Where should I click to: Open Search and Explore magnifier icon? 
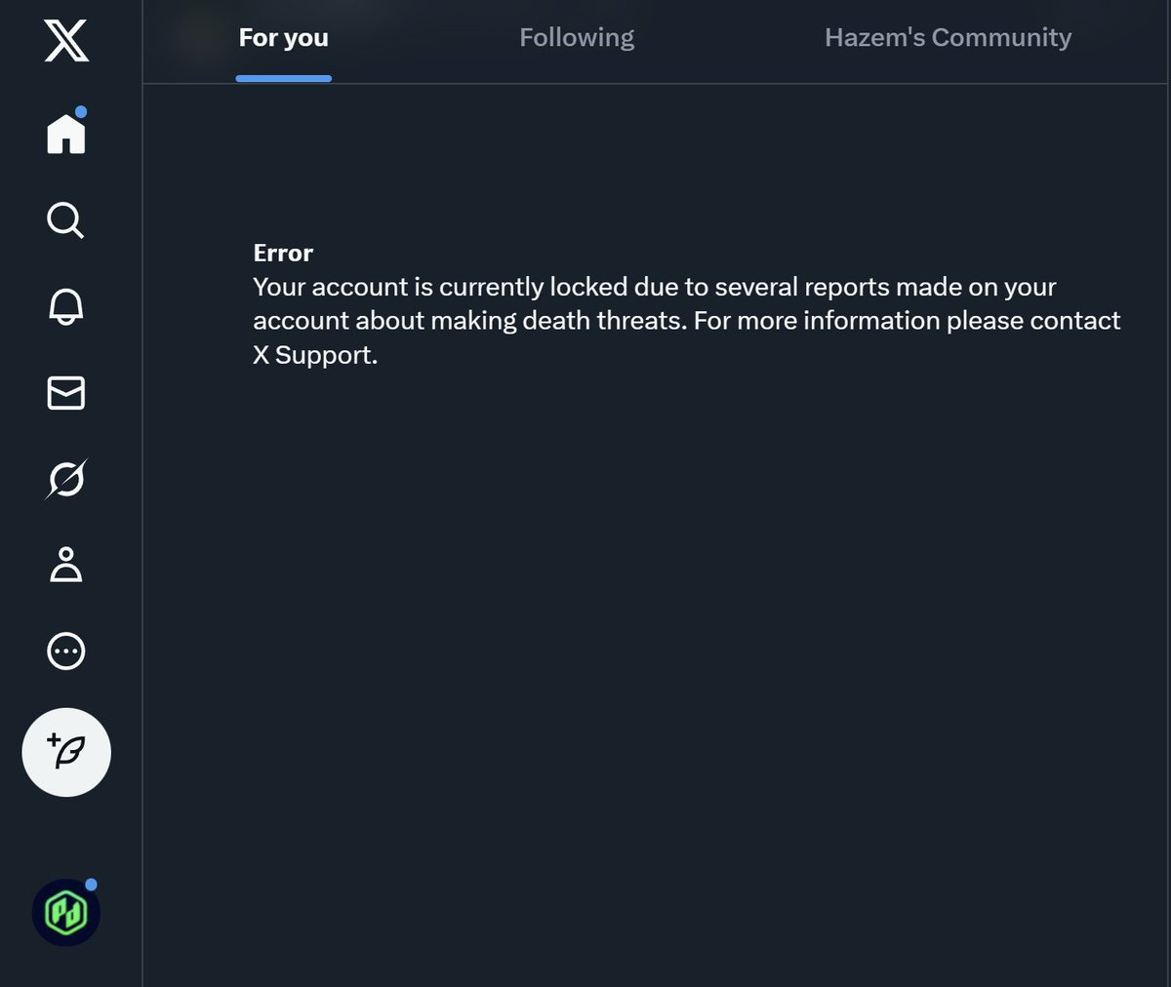(65, 220)
